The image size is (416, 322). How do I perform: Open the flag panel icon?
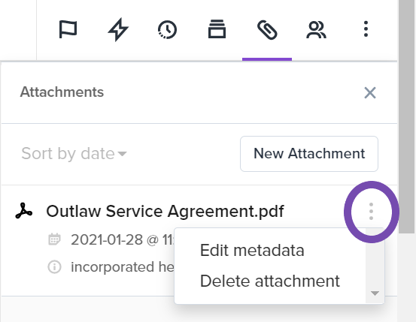point(68,29)
